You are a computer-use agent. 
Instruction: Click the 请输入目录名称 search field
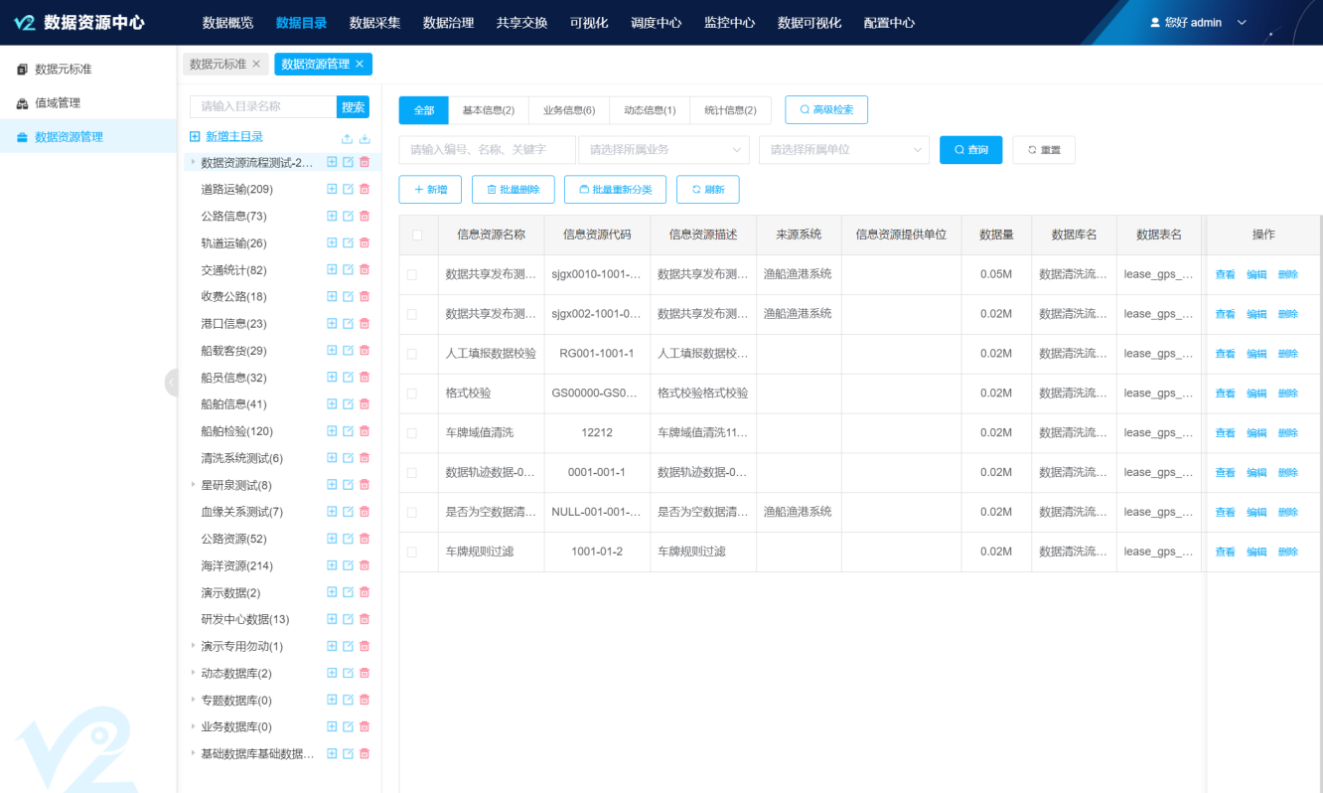263,106
